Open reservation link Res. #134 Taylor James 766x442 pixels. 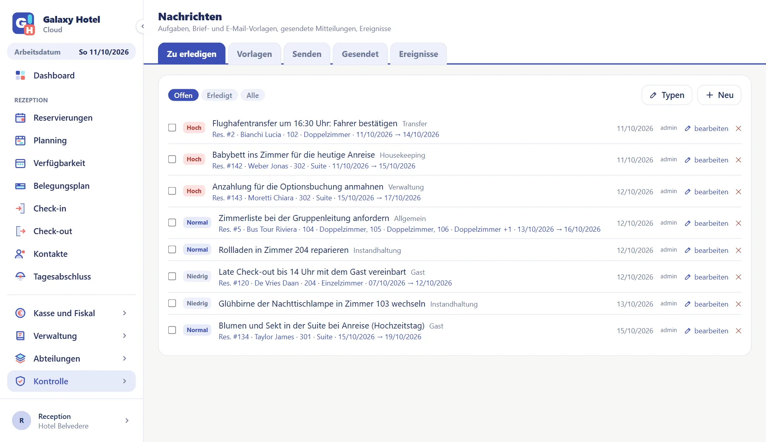pyautogui.click(x=320, y=337)
